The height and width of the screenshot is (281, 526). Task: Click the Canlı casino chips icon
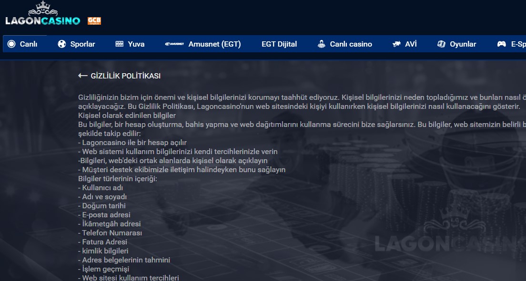click(x=322, y=44)
